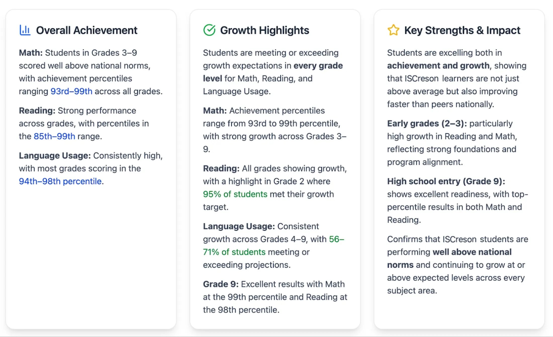
Task: Click the green "71% of students" text
Action: tap(234, 252)
